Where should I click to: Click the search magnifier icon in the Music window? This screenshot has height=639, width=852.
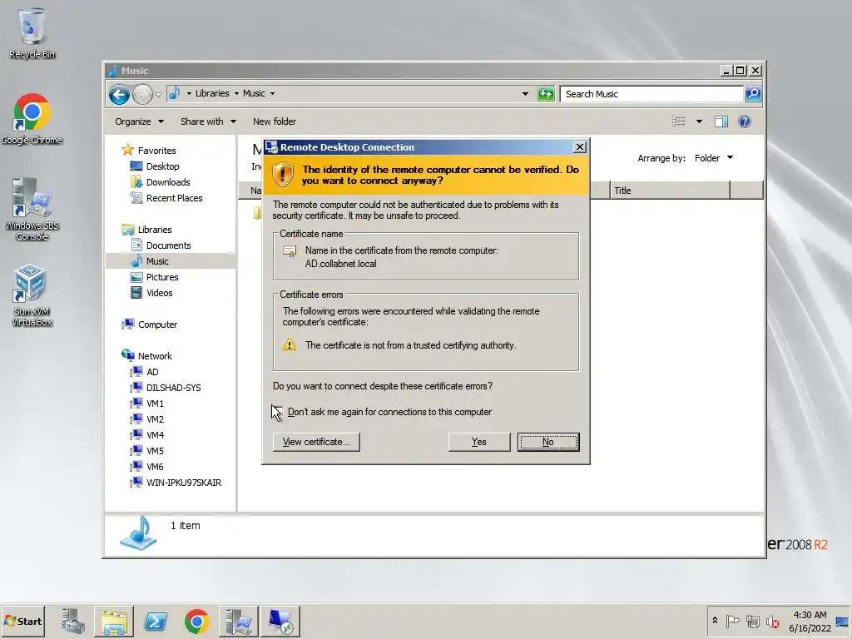click(753, 94)
